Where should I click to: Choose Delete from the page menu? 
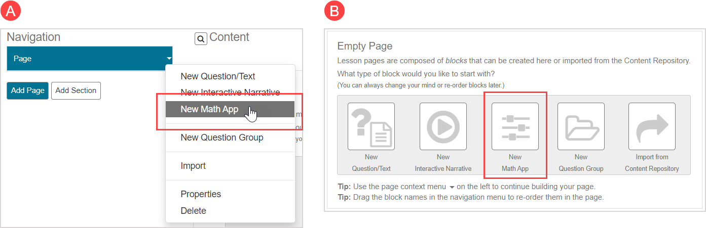coord(193,211)
